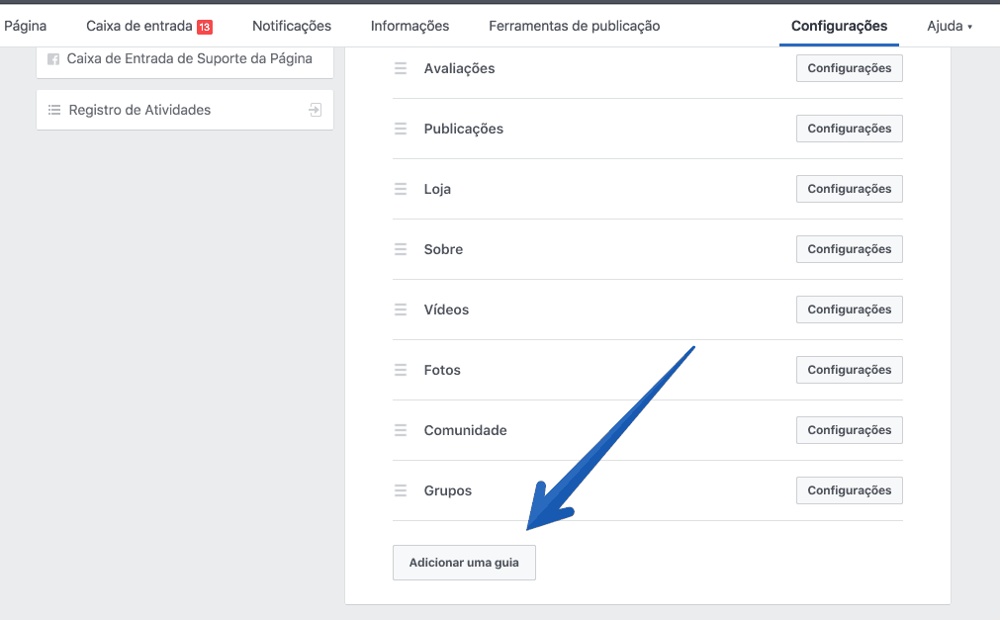Click the drag handle icon beside Publicações
The image size is (1000, 620).
pyautogui.click(x=401, y=129)
